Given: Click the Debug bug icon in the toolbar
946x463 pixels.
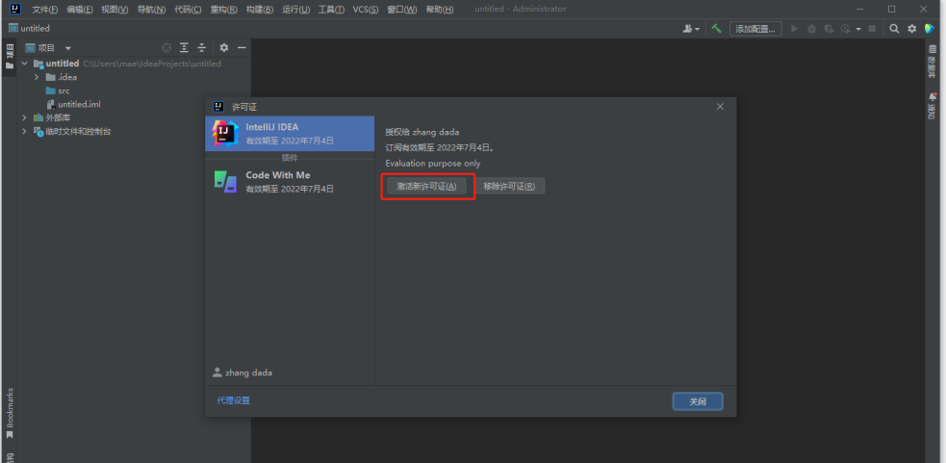Looking at the screenshot, I should 811,28.
